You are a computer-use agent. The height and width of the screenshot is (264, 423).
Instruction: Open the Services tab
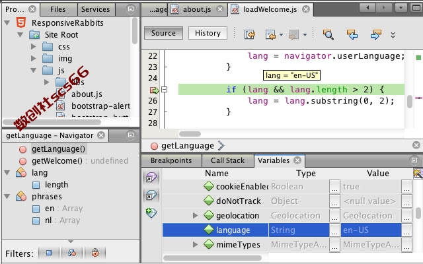[95, 9]
